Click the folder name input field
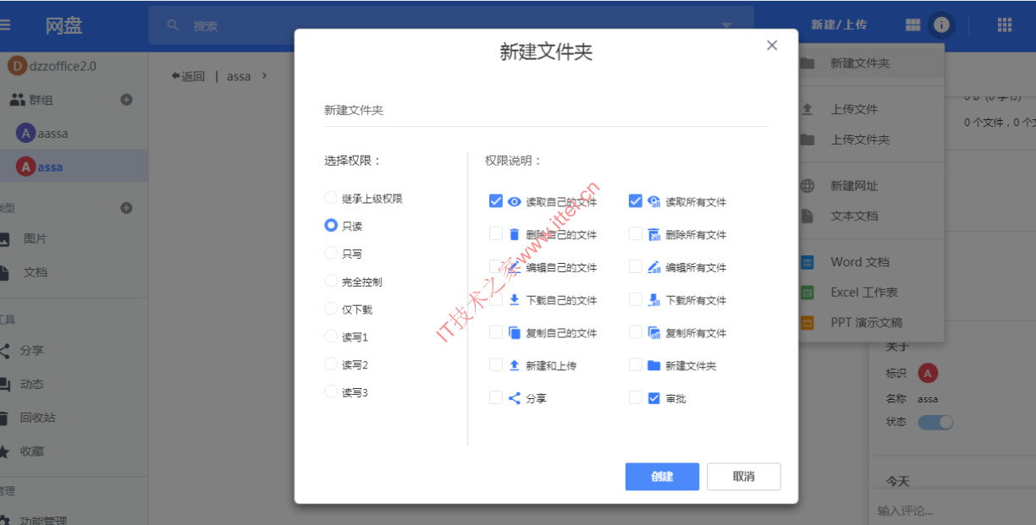 546,111
